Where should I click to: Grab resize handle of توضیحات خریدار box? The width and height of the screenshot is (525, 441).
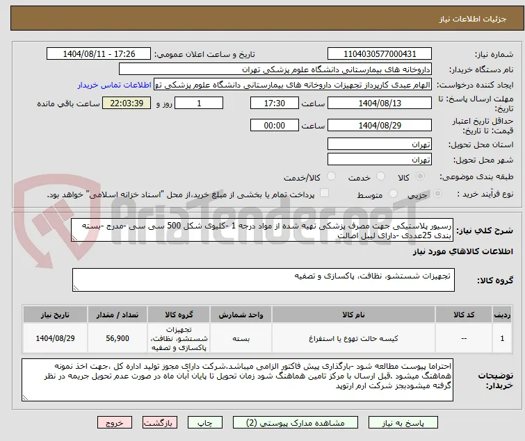point(26,398)
